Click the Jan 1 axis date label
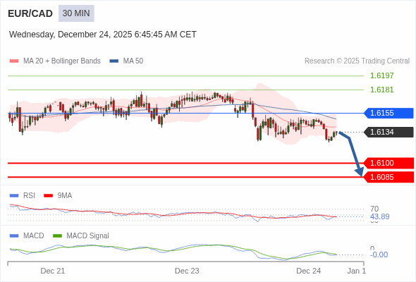416x282 pixels. pyautogui.click(x=357, y=271)
